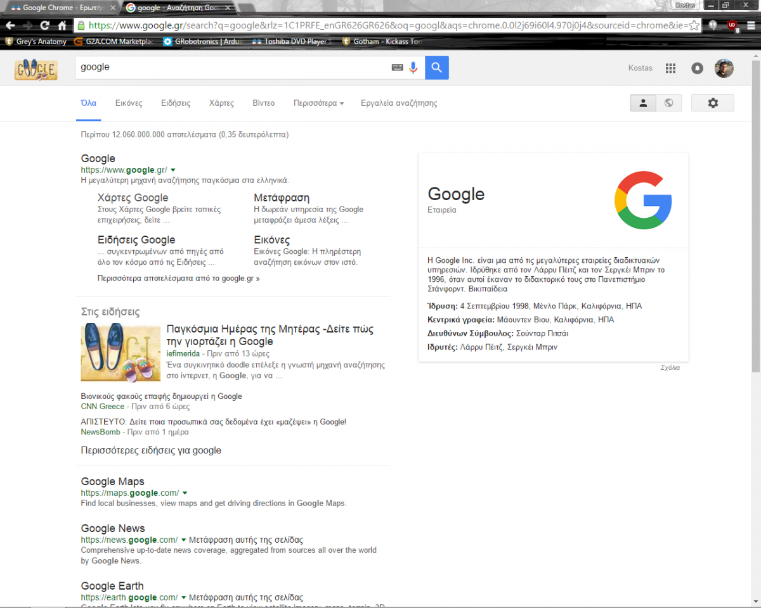761x608 pixels.
Task: Expand dropdown arrow next to www.google.gr URL
Action: [x=173, y=170]
